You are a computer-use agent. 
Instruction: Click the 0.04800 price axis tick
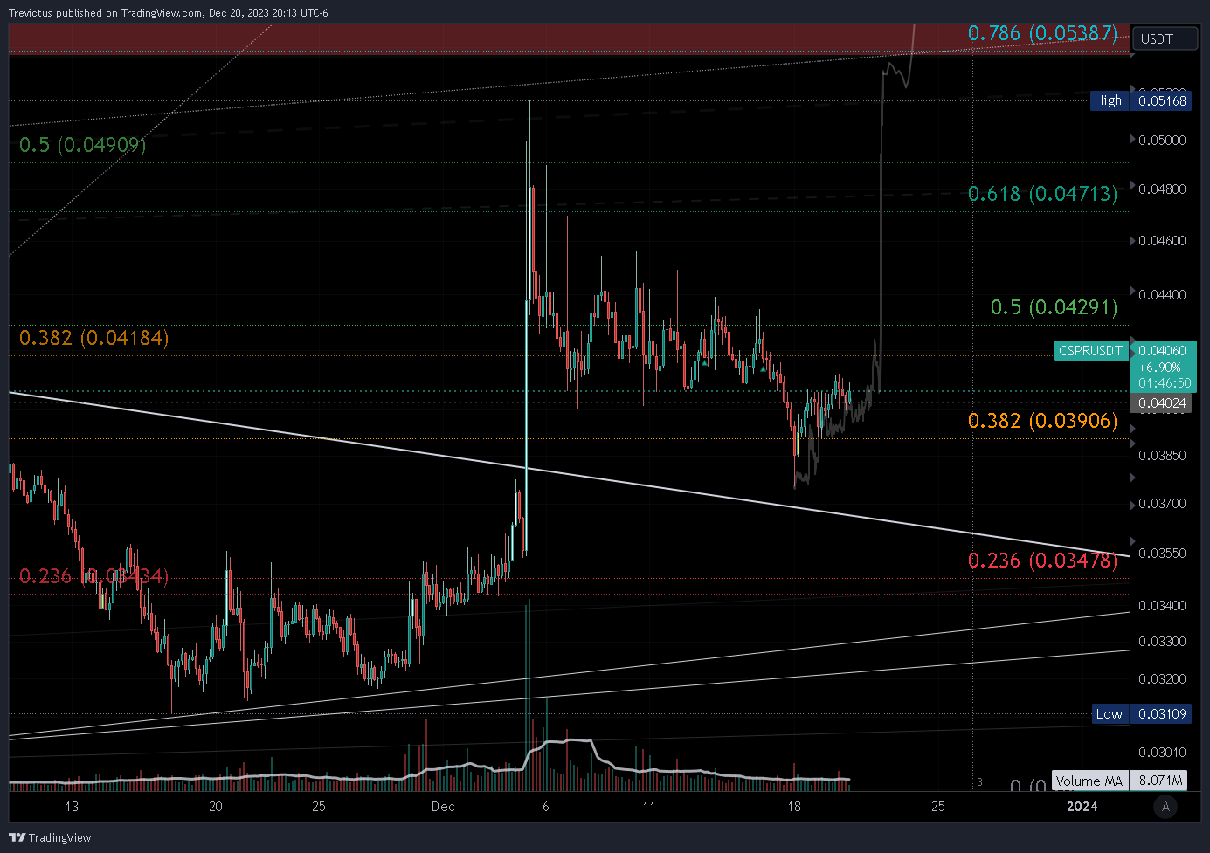[1162, 189]
